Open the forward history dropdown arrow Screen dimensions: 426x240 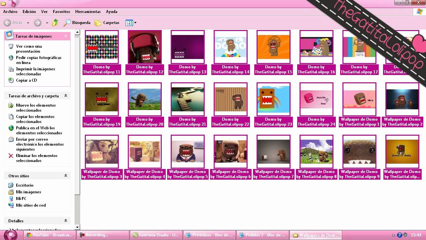click(x=47, y=23)
